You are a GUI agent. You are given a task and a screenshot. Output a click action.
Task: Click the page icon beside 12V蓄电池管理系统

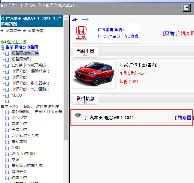tap(7, 65)
